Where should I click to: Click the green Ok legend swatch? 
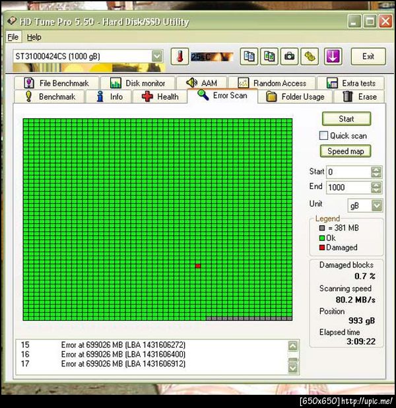pyautogui.click(x=322, y=238)
